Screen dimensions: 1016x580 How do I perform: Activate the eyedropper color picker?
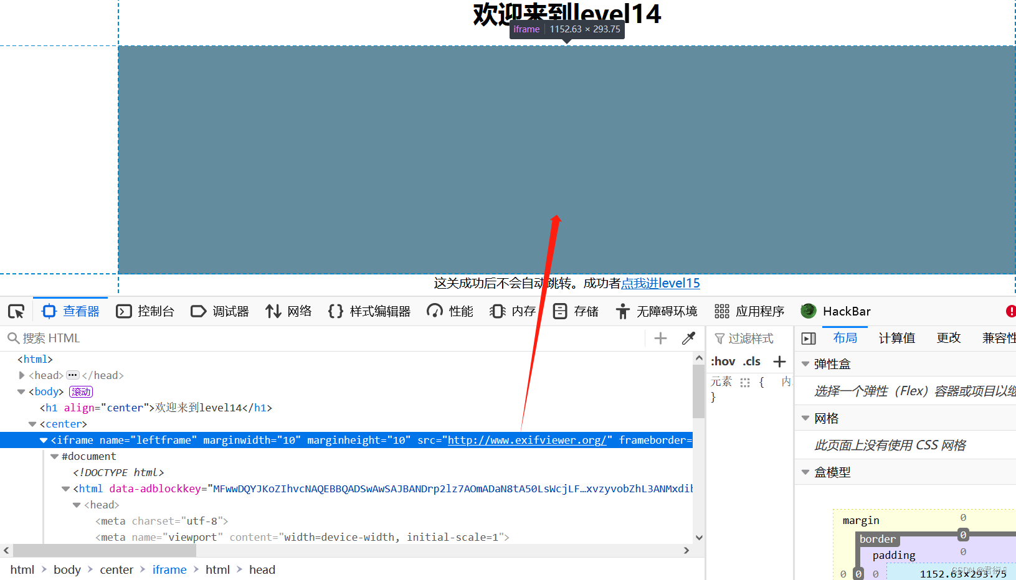[688, 338]
